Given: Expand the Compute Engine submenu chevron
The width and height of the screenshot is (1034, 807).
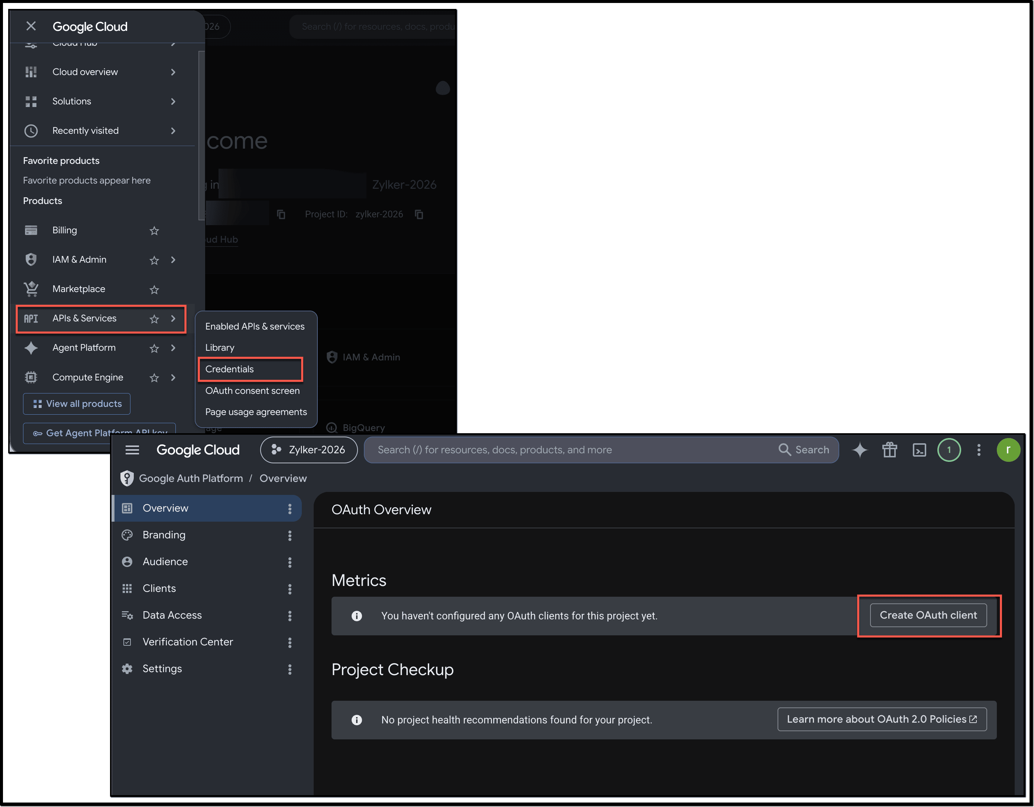Looking at the screenshot, I should 173,377.
